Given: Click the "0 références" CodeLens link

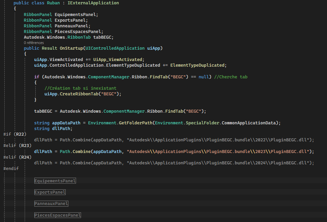Looking at the screenshot, I should tap(34, 43).
